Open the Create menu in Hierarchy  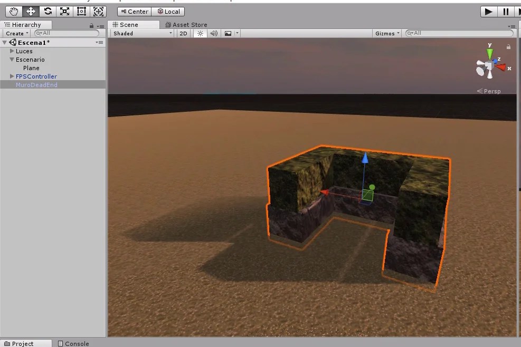pos(15,33)
